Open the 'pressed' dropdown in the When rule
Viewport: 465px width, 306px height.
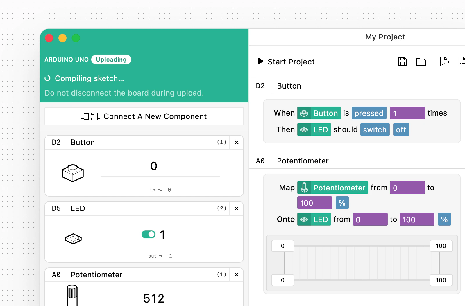[369, 113]
